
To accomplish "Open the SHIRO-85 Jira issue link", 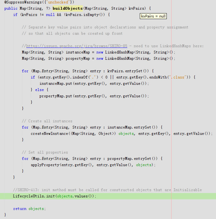I will click(77, 46).
